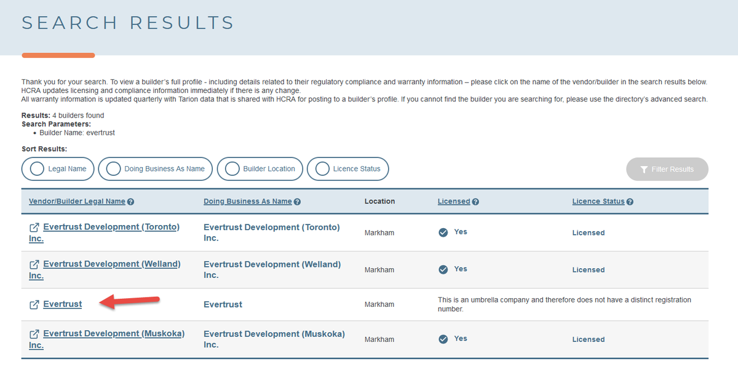
Task: Click Licensed status text in Toronto row
Action: coord(589,233)
